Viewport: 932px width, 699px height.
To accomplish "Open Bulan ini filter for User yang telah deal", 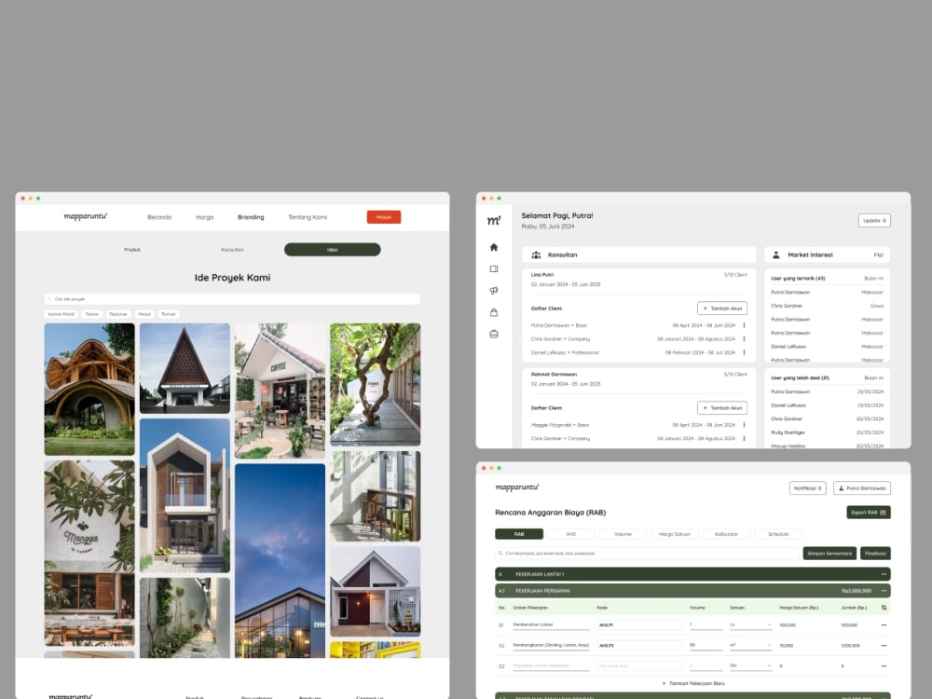I will [873, 378].
